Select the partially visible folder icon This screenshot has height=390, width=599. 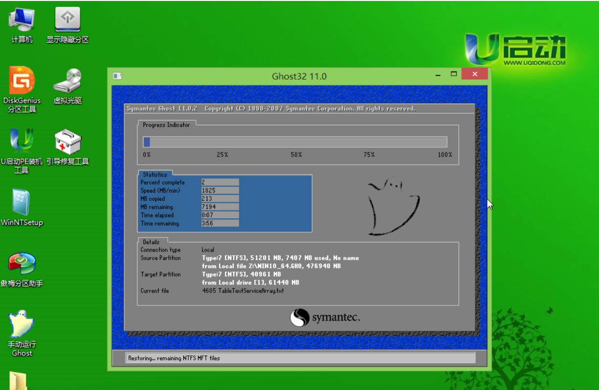[x=19, y=381]
